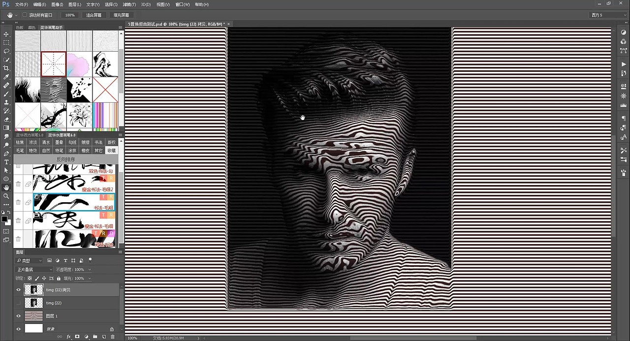Select the 书法 brush category
This screenshot has width=630, height=341.
tap(99, 143)
